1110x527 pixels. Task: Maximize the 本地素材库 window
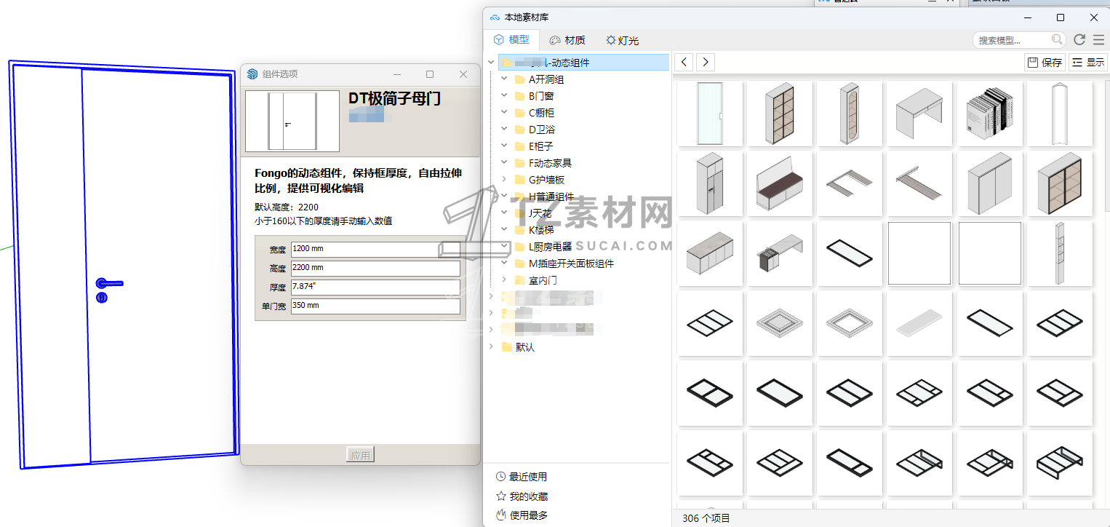(1061, 17)
